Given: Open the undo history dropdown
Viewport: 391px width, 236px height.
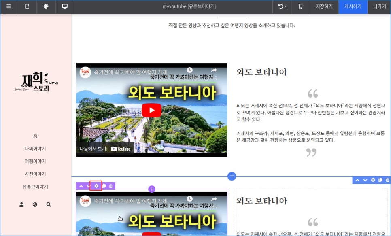Looking at the screenshot, I should [282, 7].
